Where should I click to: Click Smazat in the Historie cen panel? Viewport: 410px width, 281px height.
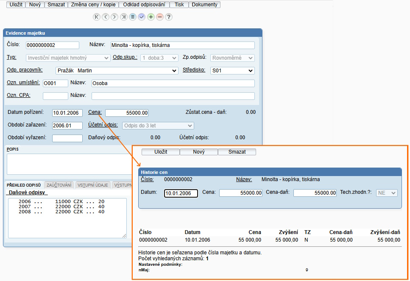pyautogui.click(x=237, y=152)
